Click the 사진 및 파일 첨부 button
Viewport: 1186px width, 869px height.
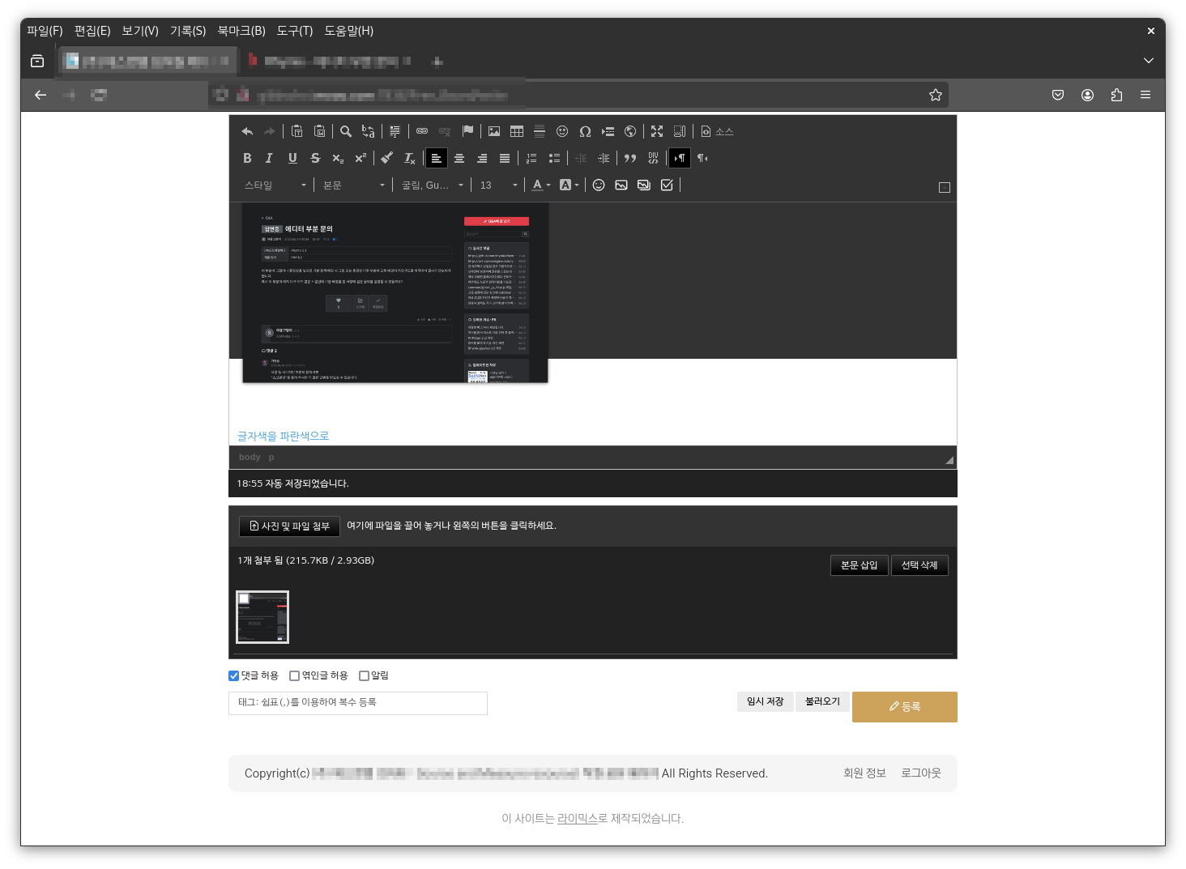pos(289,526)
